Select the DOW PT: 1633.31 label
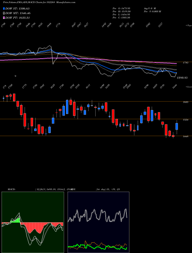Screen dimensions: 192x253 [x=18, y=18]
